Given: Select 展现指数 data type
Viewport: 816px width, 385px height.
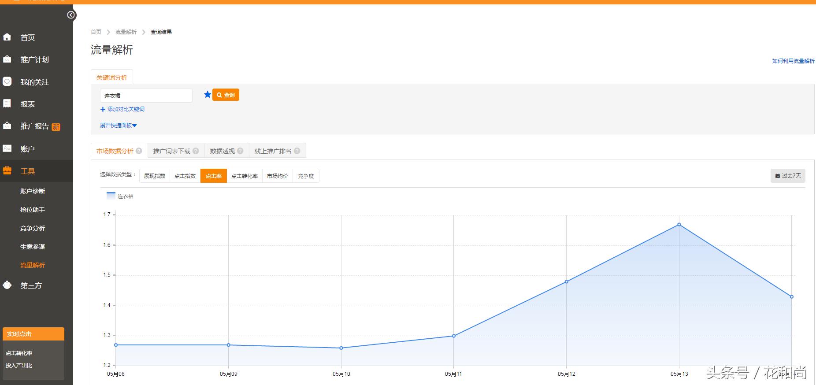Looking at the screenshot, I should [155, 176].
